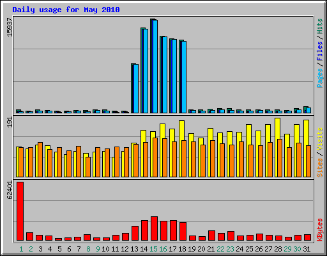Select day label 15 on the x-axis
Image resolution: width=327 pixels, height=256 pixels.
(153, 249)
